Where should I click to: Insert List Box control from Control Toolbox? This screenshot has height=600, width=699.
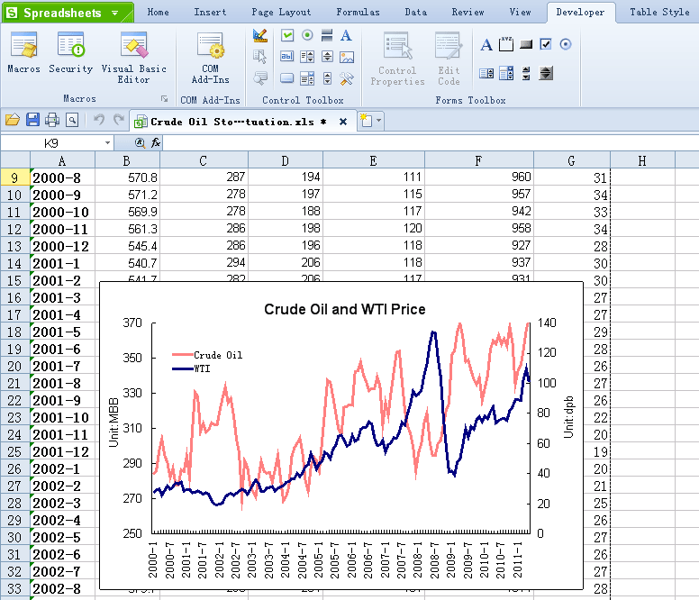pos(307,57)
